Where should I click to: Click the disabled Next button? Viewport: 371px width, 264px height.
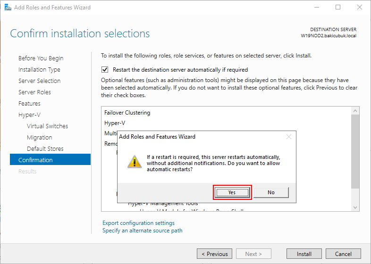pos(253,254)
